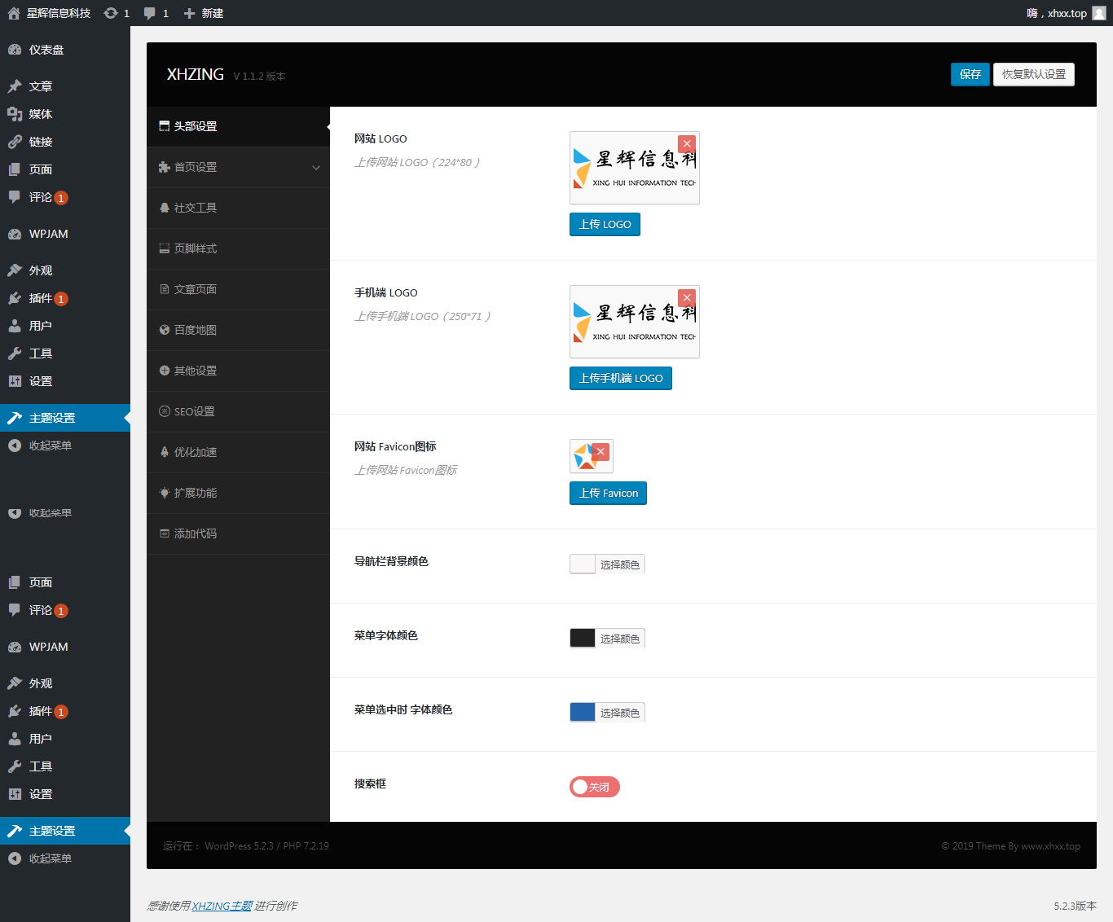Click the chain icon for 链接

tap(15, 142)
